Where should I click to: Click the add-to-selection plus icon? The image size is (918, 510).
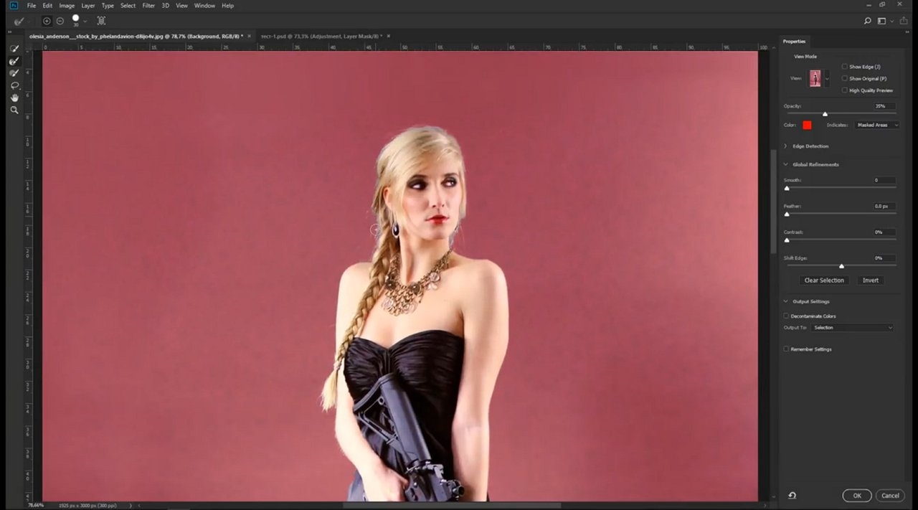tap(47, 21)
